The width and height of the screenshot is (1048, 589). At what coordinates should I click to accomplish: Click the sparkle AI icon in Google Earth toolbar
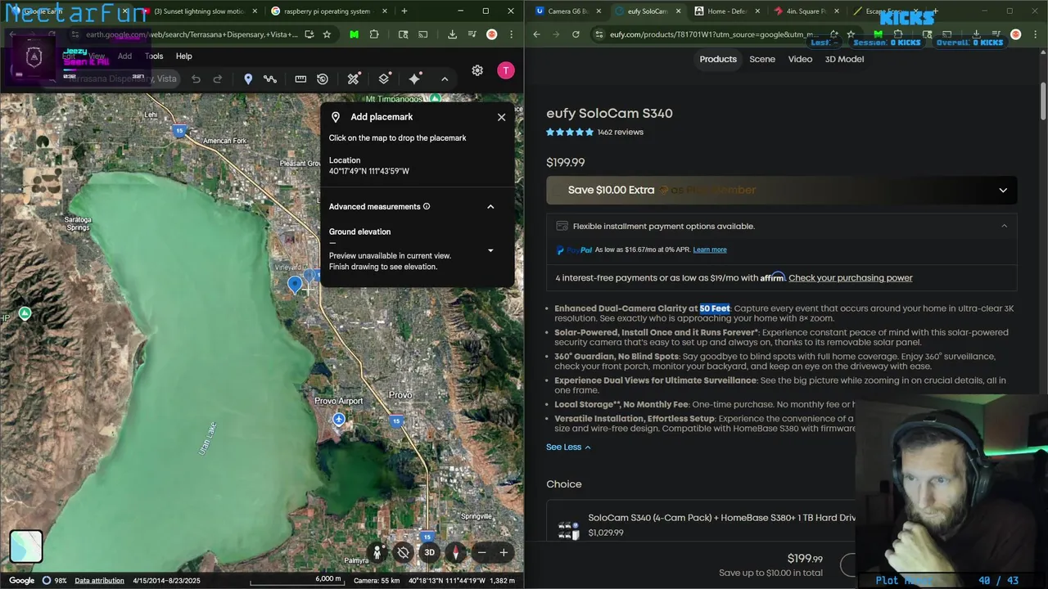point(415,79)
